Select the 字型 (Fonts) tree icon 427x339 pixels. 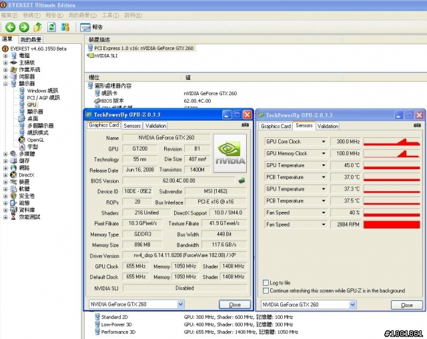click(22, 147)
